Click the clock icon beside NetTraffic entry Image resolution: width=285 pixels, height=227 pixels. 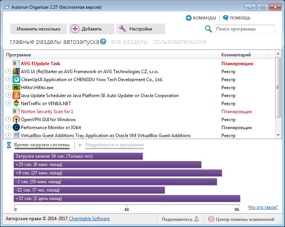click(x=8, y=103)
